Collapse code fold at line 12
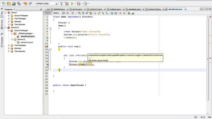The image size is (212, 119). pyautogui.click(x=50, y=49)
